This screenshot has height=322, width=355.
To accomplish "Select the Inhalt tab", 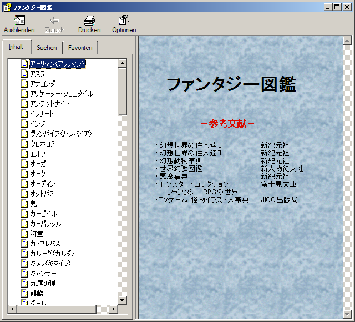I will (x=16, y=47).
